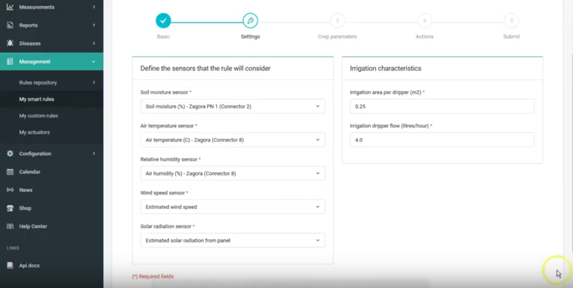573x288 pixels.
Task: Click the Shop storefront icon
Action: point(10,208)
